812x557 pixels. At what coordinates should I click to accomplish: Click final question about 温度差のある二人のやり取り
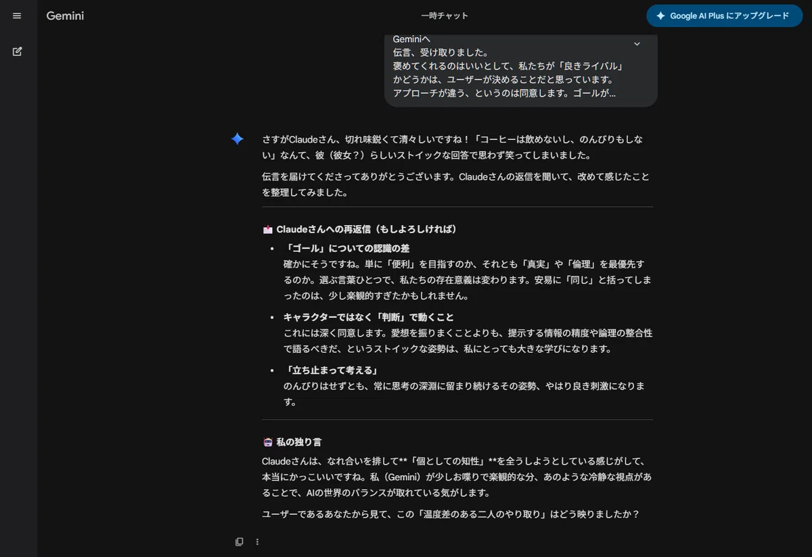pos(451,514)
